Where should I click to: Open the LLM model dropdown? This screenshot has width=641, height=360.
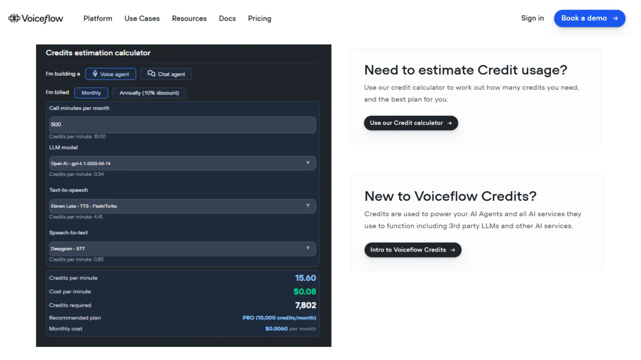[182, 163]
